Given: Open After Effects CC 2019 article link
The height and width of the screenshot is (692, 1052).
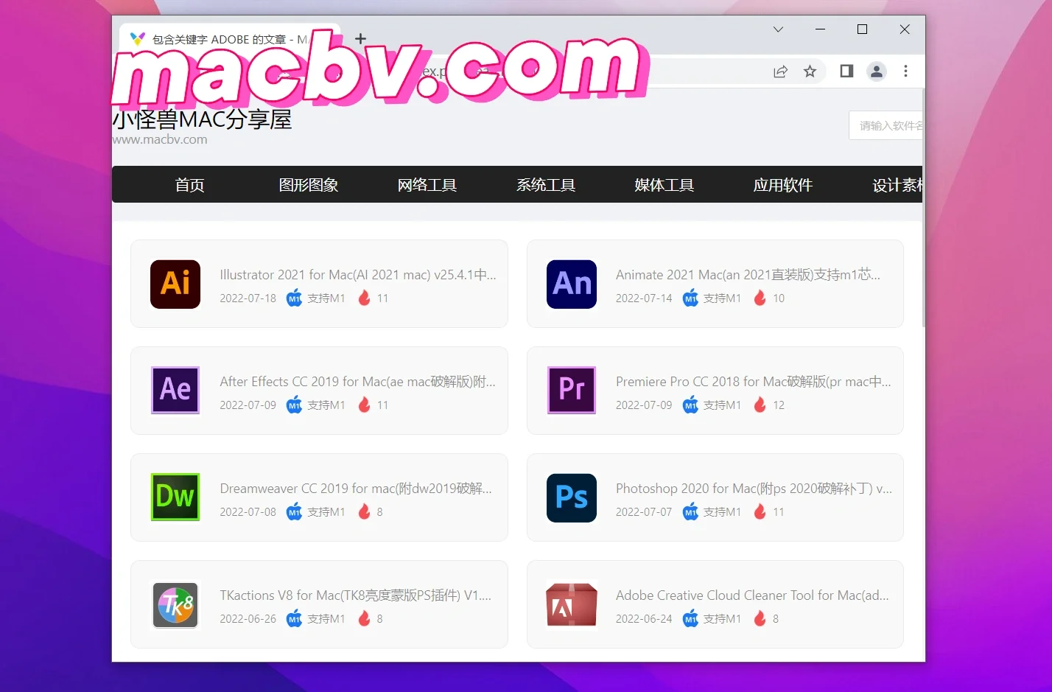Looking at the screenshot, I should tap(358, 382).
